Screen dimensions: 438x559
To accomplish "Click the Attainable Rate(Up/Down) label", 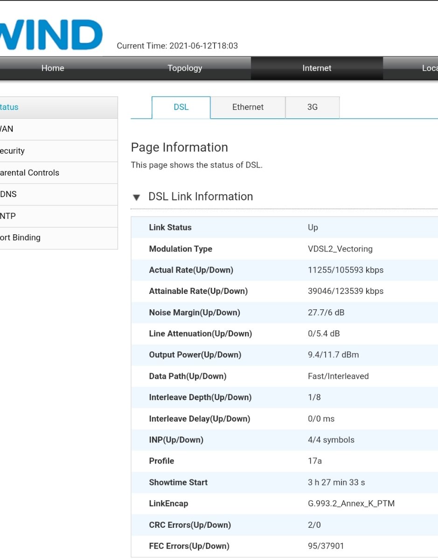I will 198,291.
